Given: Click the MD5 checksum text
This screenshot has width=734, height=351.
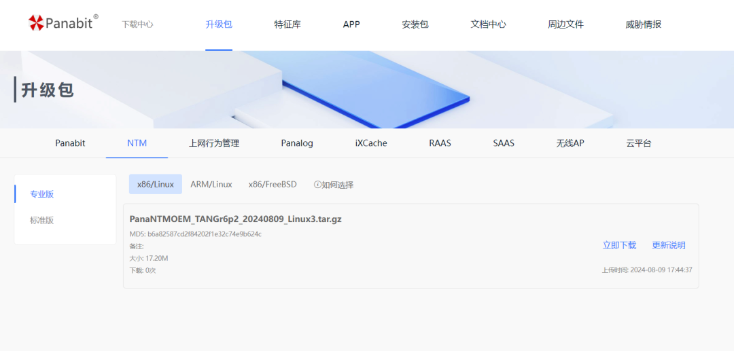Looking at the screenshot, I should click(196, 234).
